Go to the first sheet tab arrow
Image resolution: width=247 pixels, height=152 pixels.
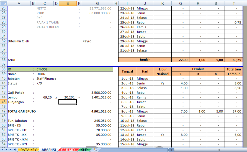(3, 150)
